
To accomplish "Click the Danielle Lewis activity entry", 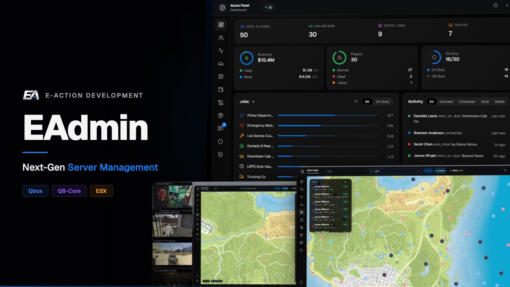I will (x=457, y=118).
